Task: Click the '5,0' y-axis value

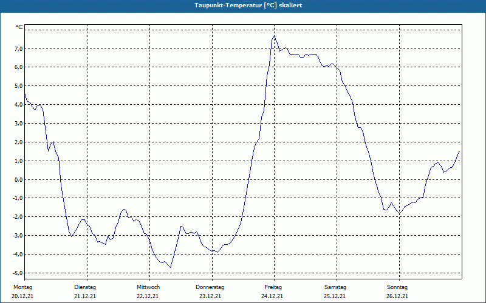Action: click(x=18, y=85)
